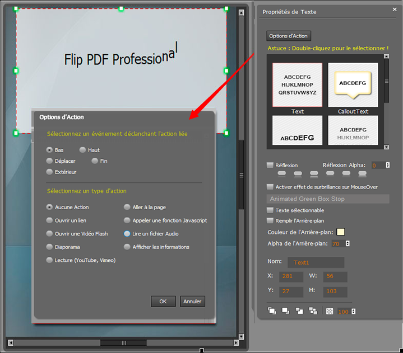Click the icon with four scattered squares
This screenshot has width=403, height=353.
[x=313, y=311]
